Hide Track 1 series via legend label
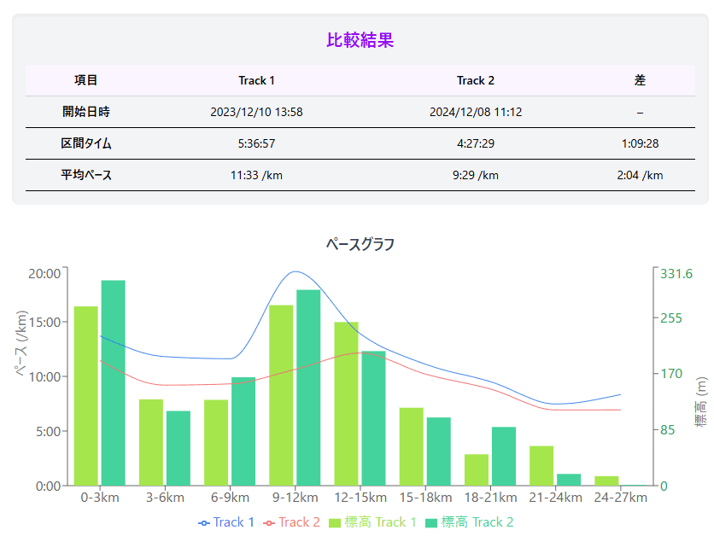Screen dimensions: 714x536 click(234, 522)
